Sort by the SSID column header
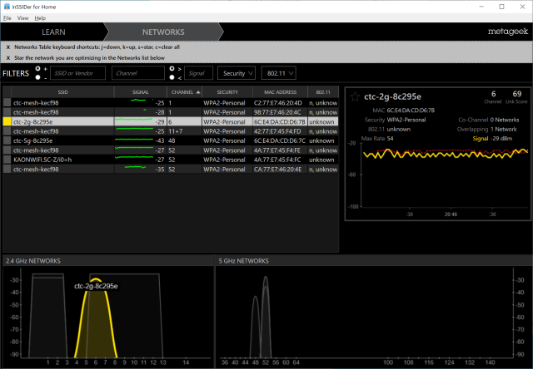The image size is (533, 369). click(x=63, y=92)
